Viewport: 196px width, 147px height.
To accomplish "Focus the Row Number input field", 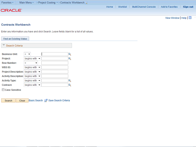I will point(55,63).
